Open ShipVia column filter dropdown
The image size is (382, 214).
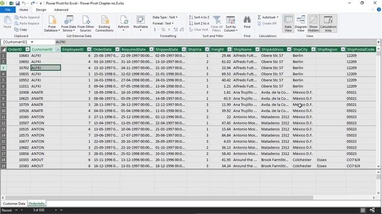point(207,49)
